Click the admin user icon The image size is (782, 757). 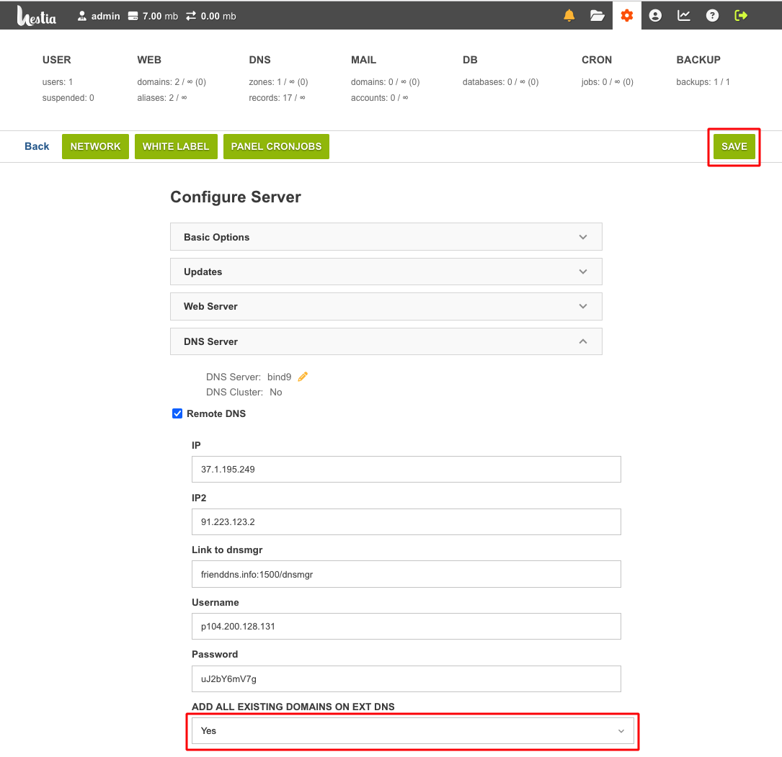click(81, 16)
